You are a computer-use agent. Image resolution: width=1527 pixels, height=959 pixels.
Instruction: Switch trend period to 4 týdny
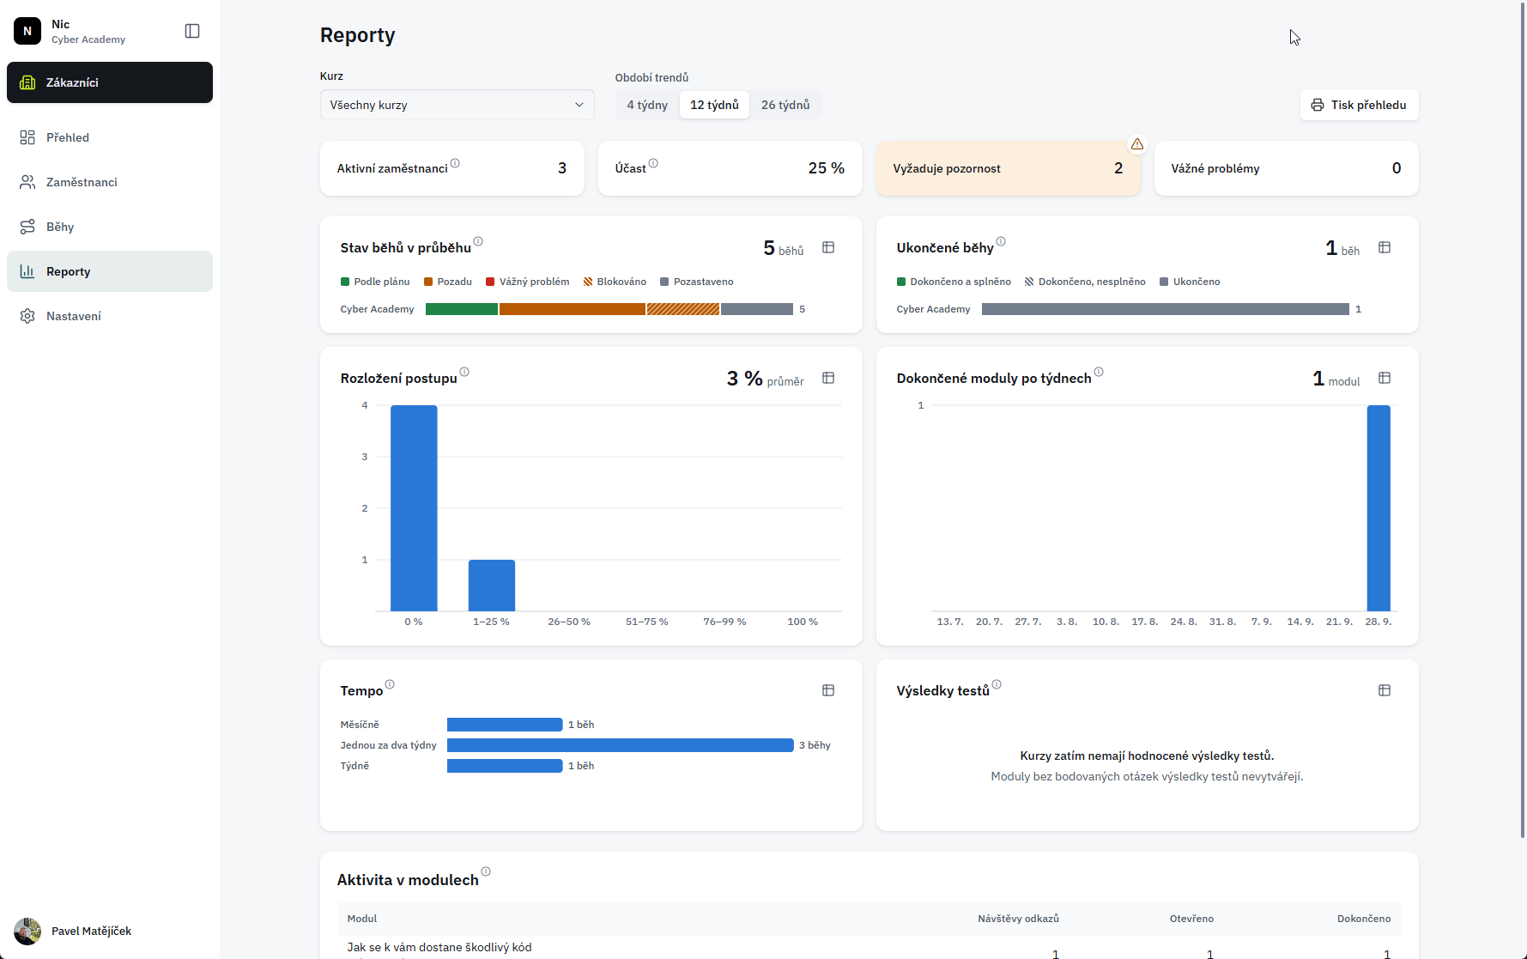[x=647, y=105]
